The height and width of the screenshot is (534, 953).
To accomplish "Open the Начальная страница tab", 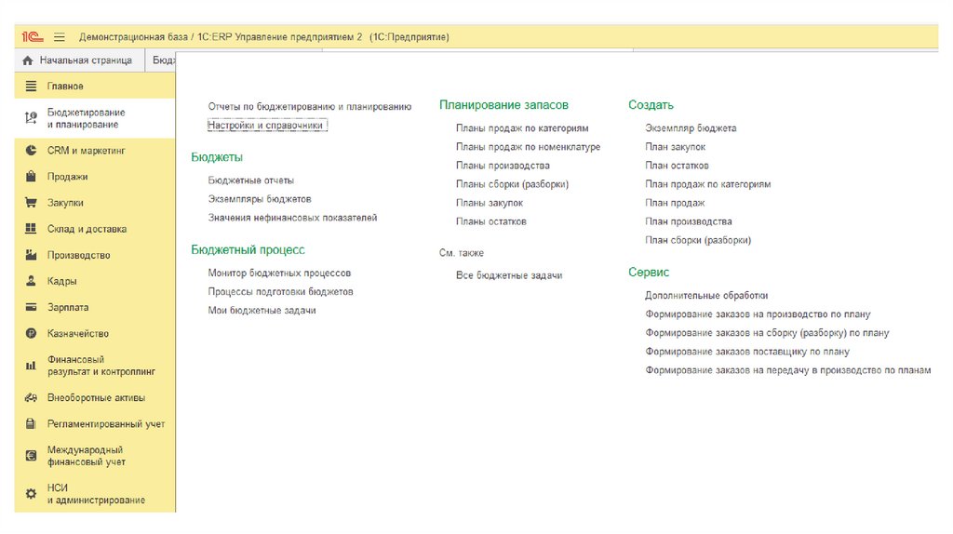I will tap(80, 60).
